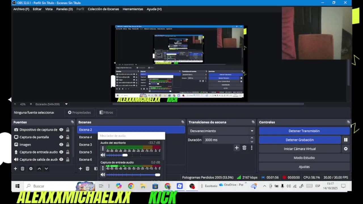The image size is (363, 204).
Task: Move source down with arrow icon
Action: point(46,169)
